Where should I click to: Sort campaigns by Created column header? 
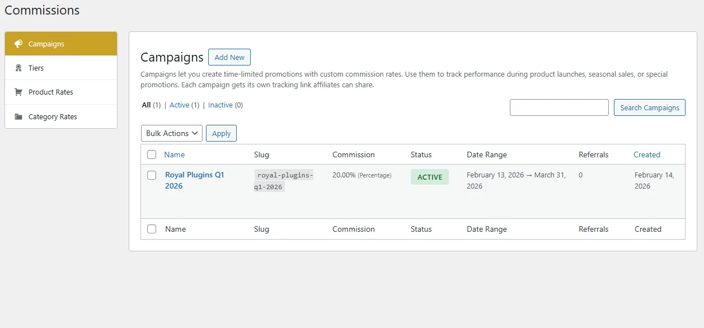646,154
